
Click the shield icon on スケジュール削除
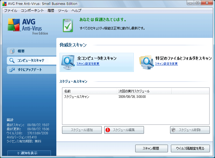(x=173, y=130)
